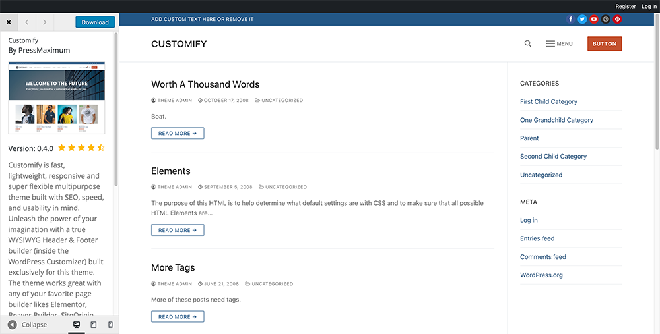Open Second Child Category link

553,156
